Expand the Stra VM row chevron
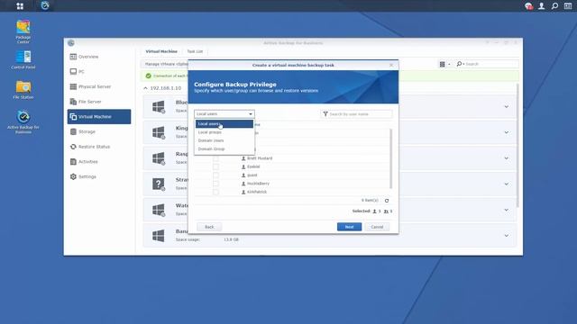Viewport: 577px width, 324px height. tap(507, 184)
